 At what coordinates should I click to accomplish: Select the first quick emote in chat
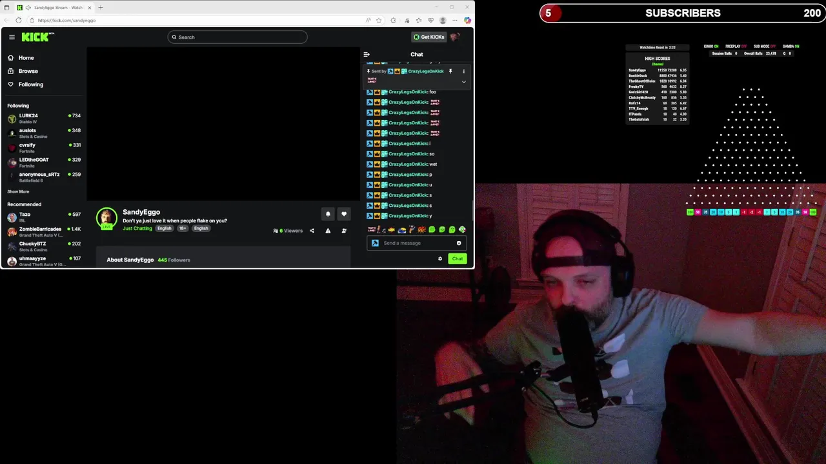372,229
